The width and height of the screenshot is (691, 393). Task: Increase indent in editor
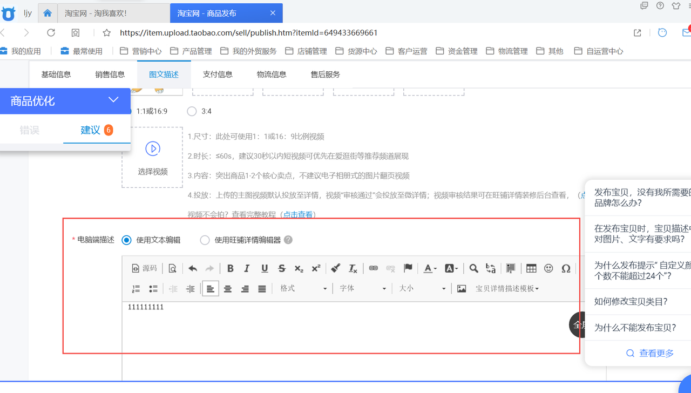(x=191, y=289)
